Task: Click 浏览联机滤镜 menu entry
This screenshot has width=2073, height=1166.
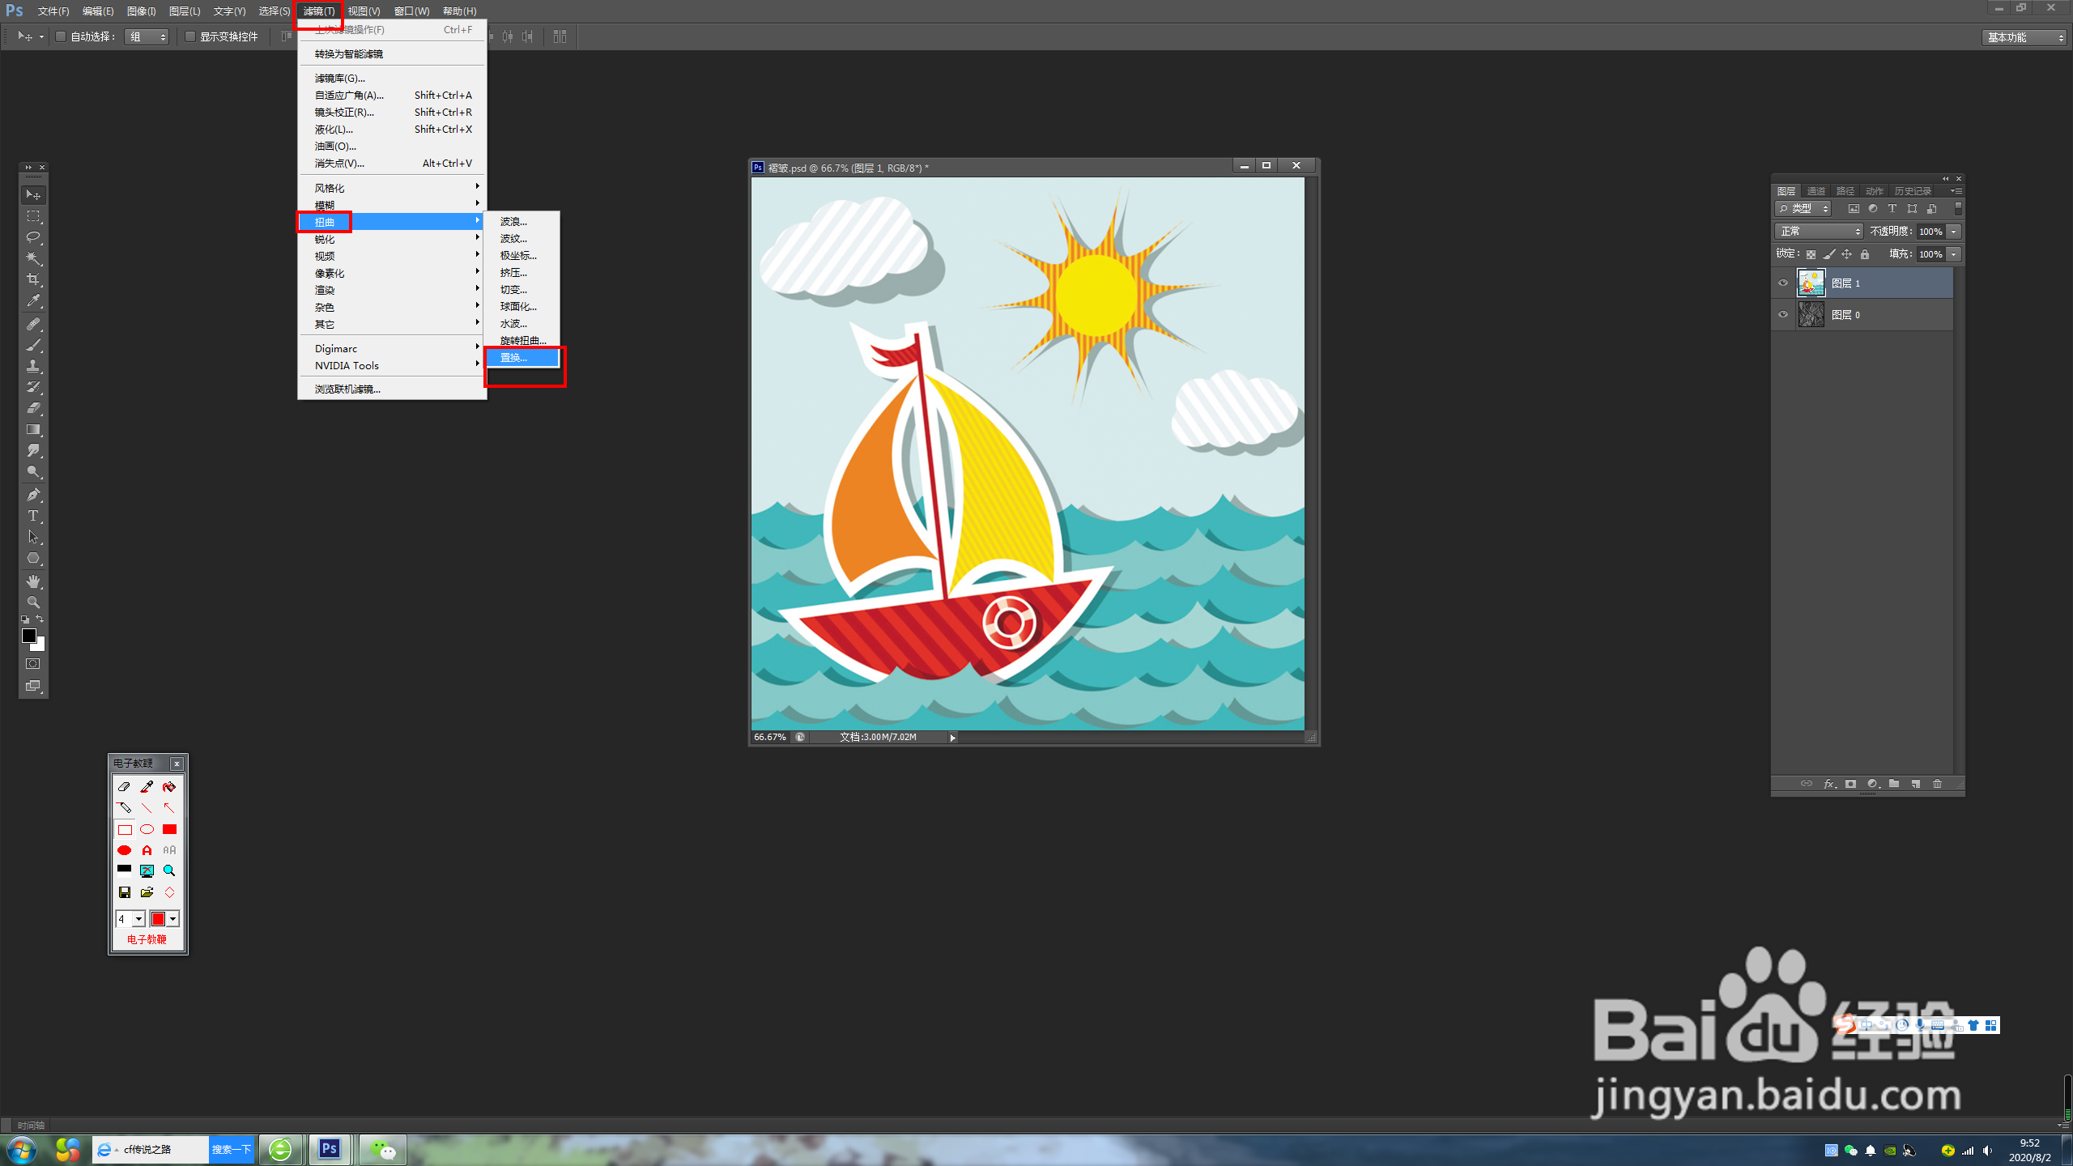Action: 347,389
